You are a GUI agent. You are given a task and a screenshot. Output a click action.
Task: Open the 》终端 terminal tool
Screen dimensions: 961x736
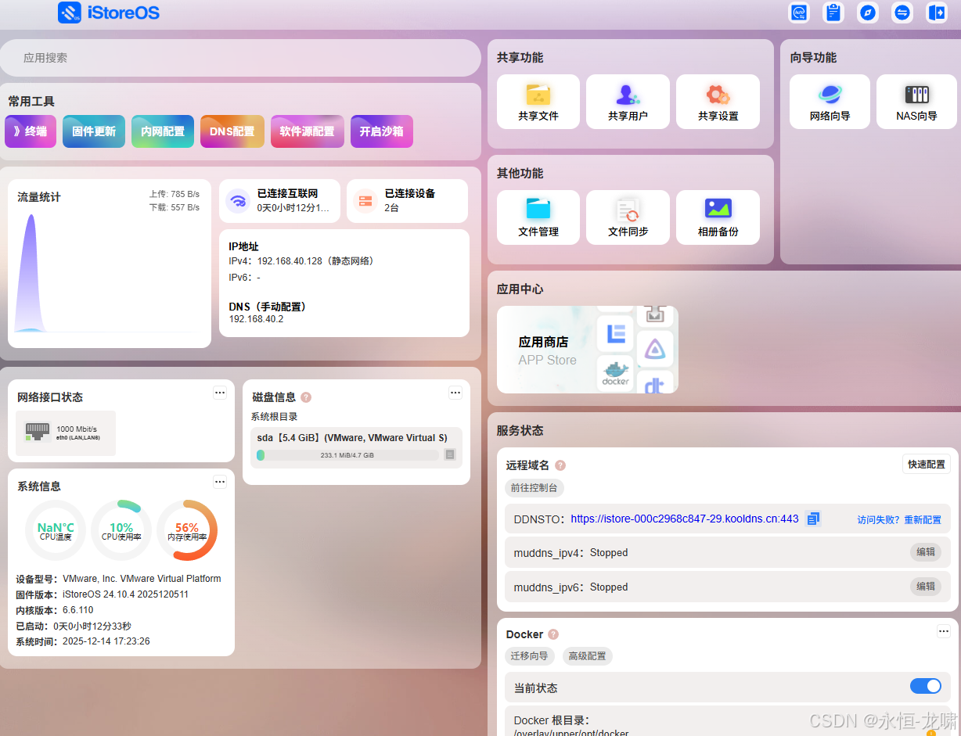pyautogui.click(x=31, y=131)
